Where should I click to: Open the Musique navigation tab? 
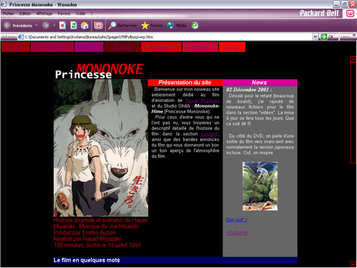pos(161,47)
